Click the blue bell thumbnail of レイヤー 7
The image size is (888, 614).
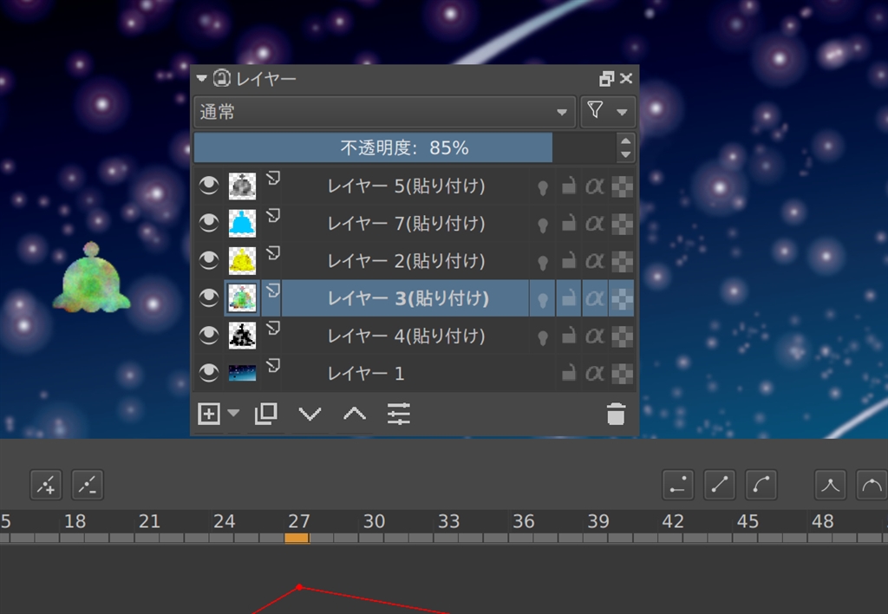(x=242, y=223)
